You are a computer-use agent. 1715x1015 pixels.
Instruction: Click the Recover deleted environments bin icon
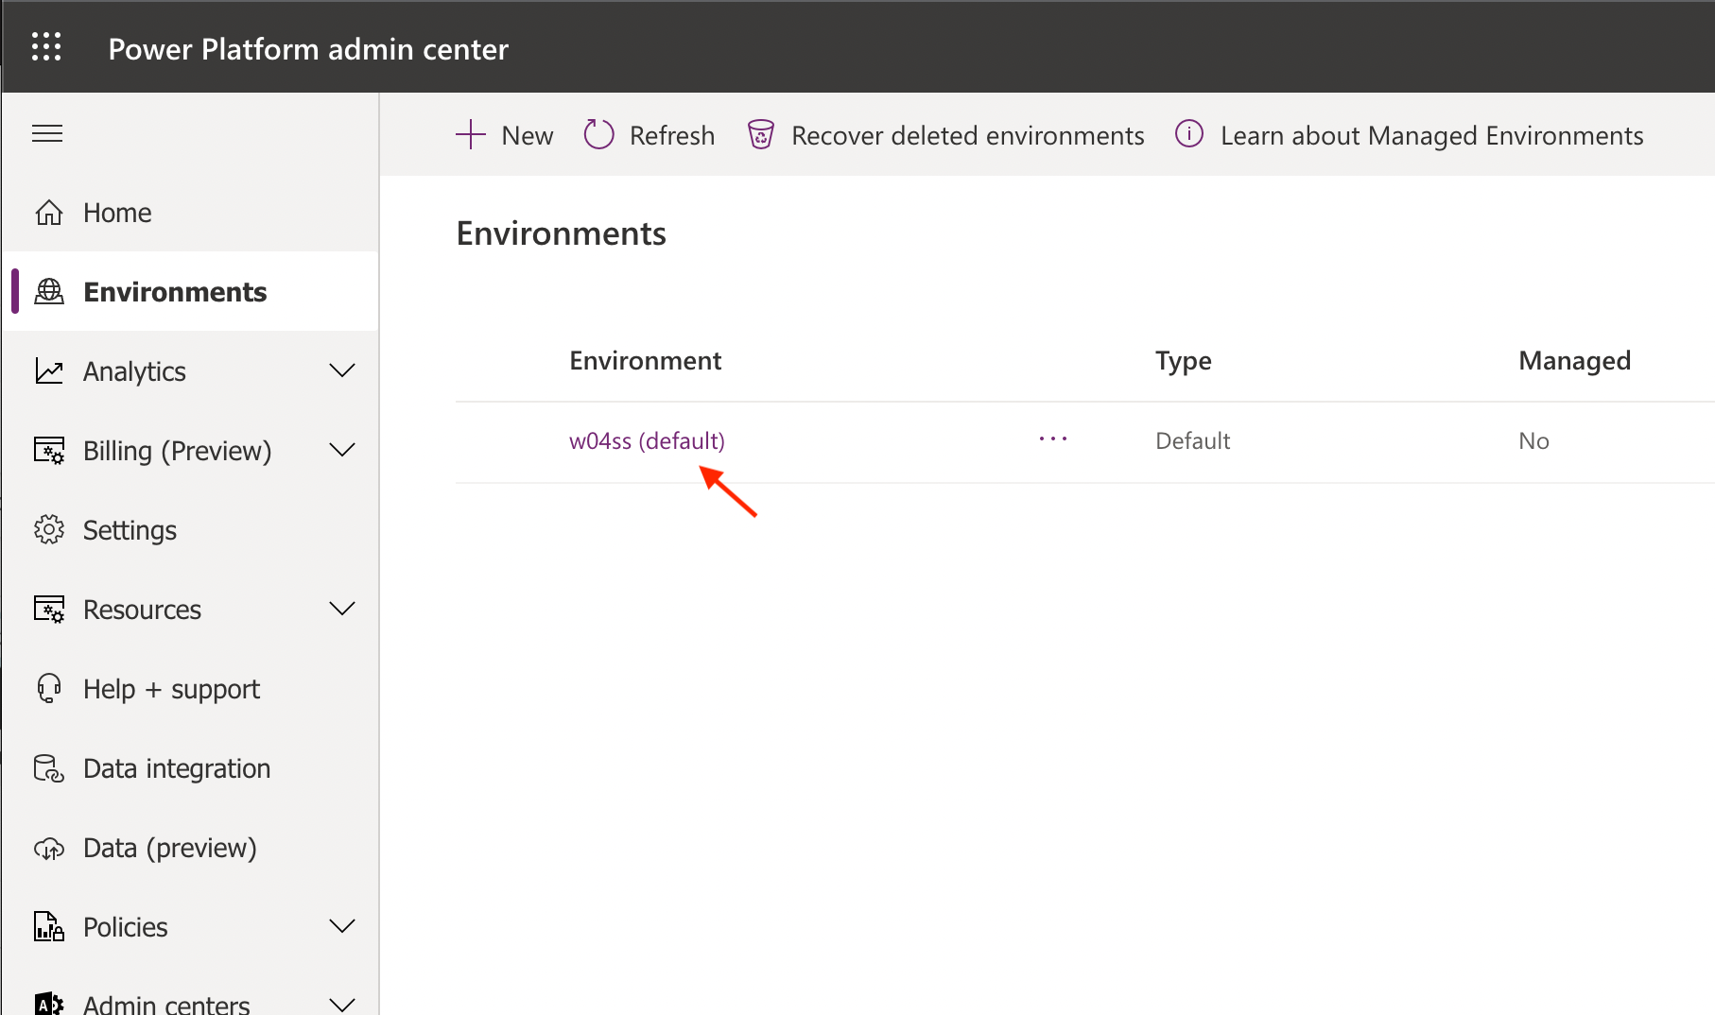761,135
